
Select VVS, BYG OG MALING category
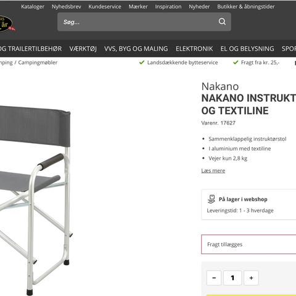click(136, 49)
